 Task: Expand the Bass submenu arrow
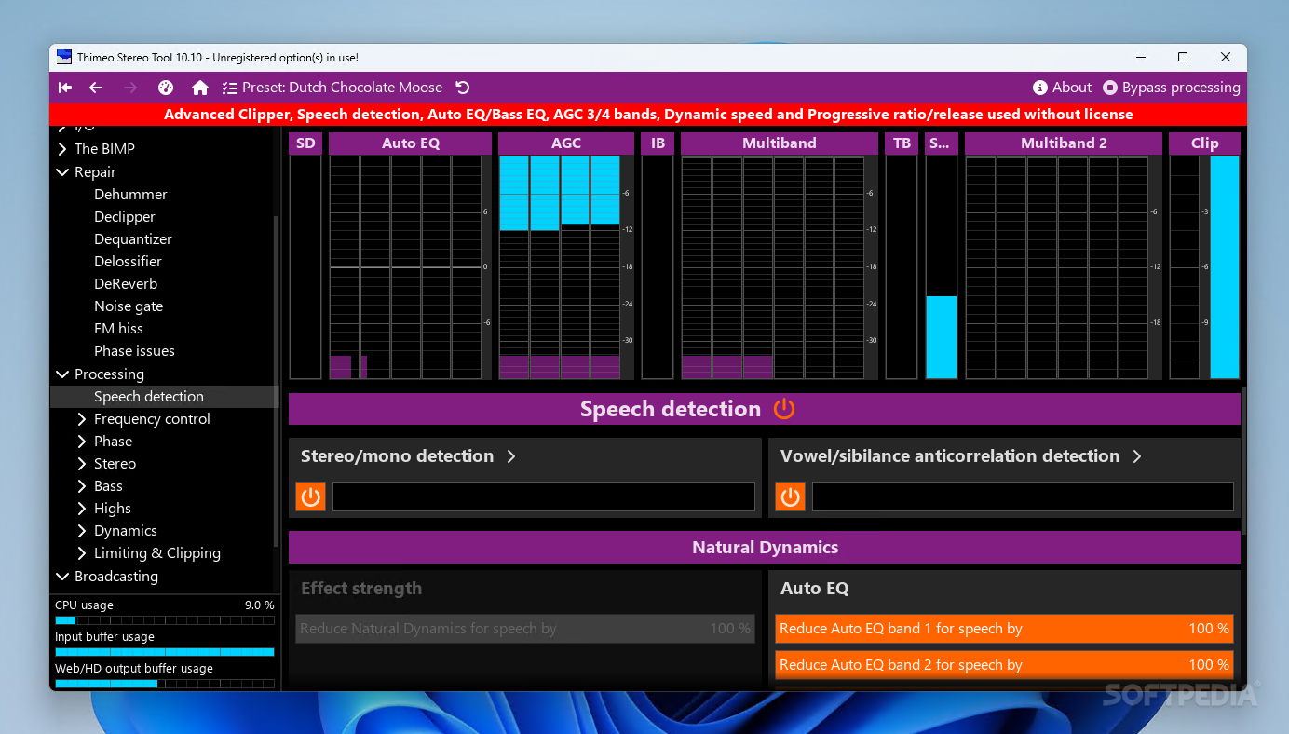(82, 486)
